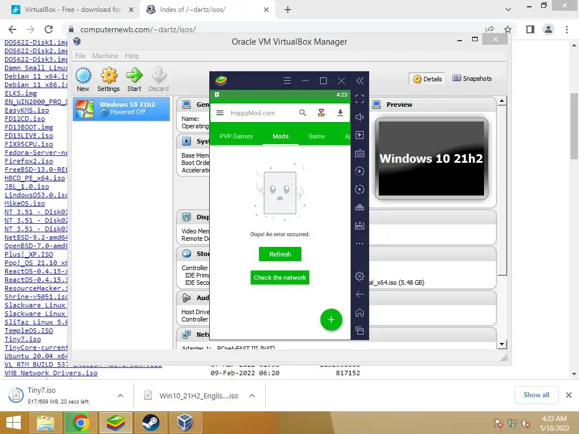Open HappyMod downloads arrow icon
This screenshot has height=434, width=579.
340,113
